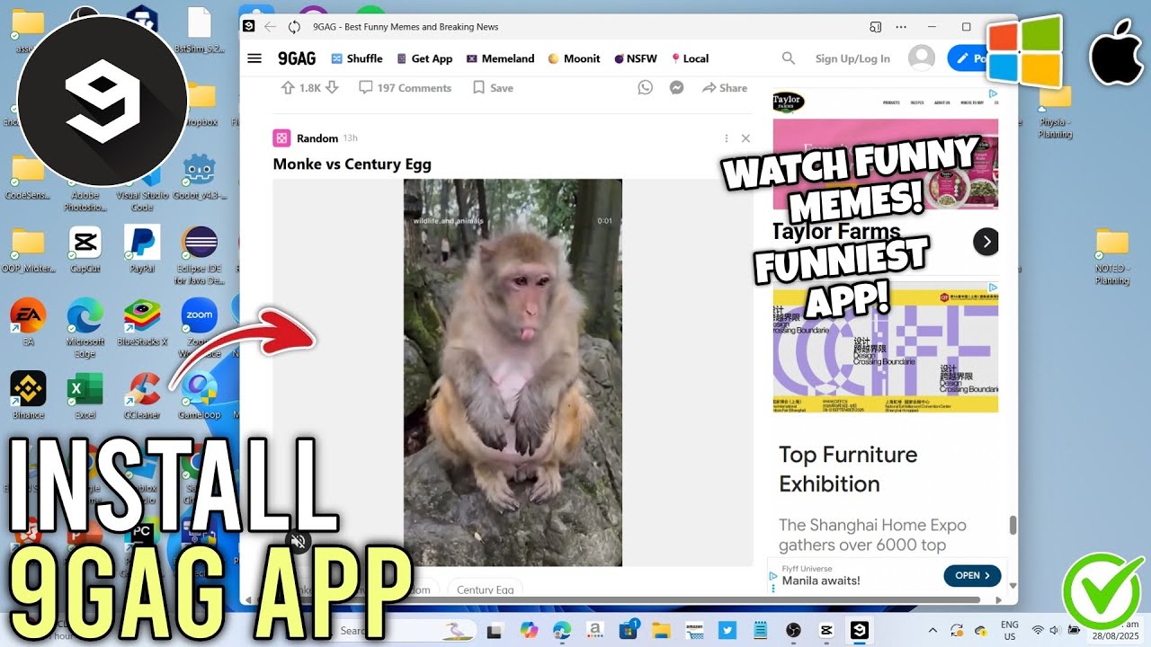Select the Godot desktop icon
Screen dimensions: 1151x647
point(199,177)
